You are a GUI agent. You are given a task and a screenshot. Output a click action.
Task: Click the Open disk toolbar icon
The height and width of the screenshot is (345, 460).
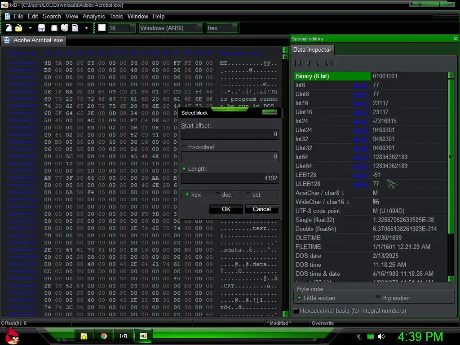click(x=65, y=28)
